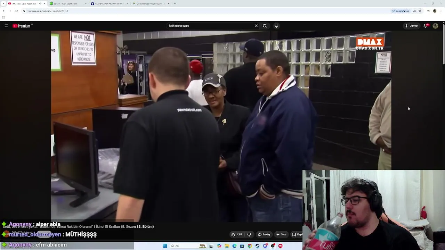This screenshot has width=445, height=250.
Task: Open Discord from the taskbar
Action: [x=265, y=246]
